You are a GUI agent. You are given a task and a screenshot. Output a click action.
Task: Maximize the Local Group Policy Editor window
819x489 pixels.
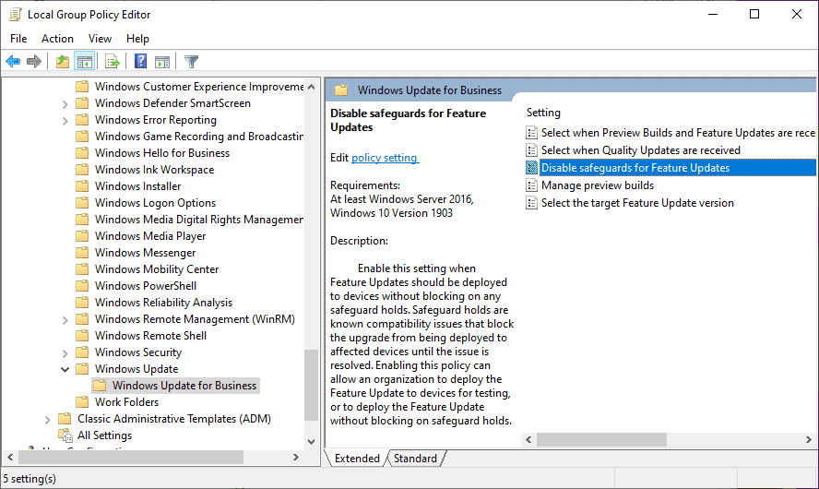click(x=754, y=14)
